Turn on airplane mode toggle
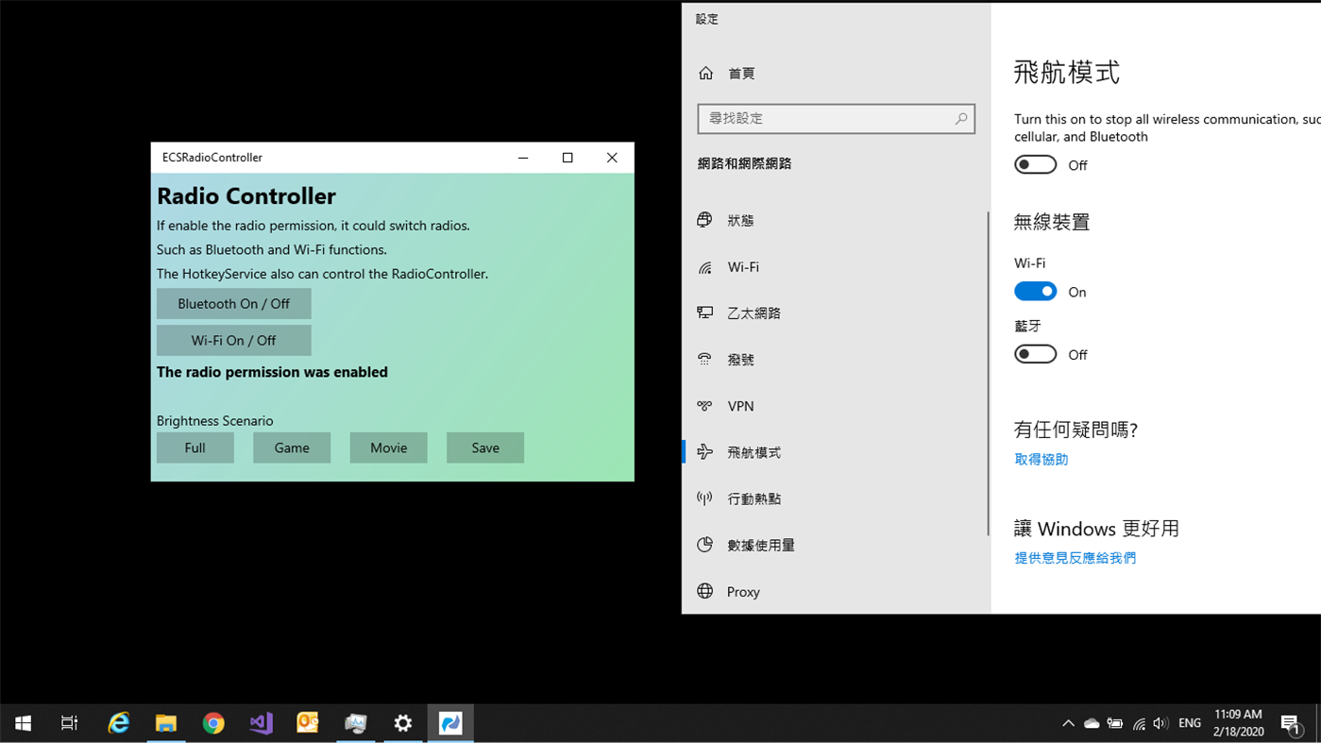Screen dimensions: 1321x743 pos(1035,164)
